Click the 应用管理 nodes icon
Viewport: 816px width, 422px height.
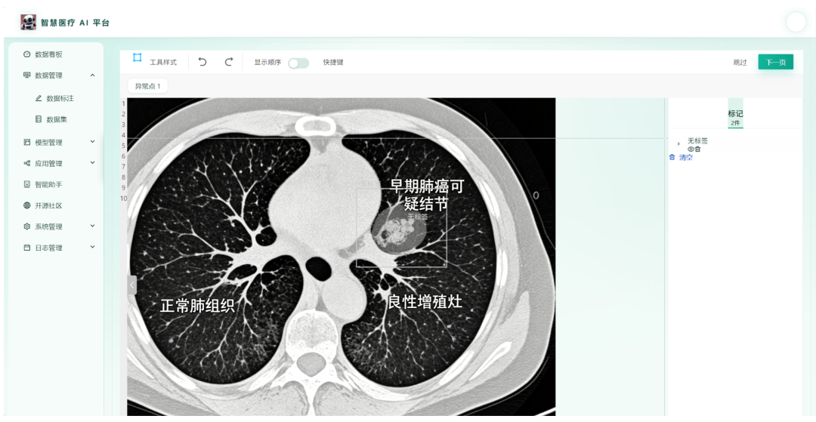coord(27,163)
